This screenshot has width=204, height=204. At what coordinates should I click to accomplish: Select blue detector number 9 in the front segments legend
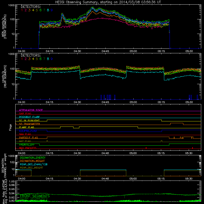pos(52,10)
